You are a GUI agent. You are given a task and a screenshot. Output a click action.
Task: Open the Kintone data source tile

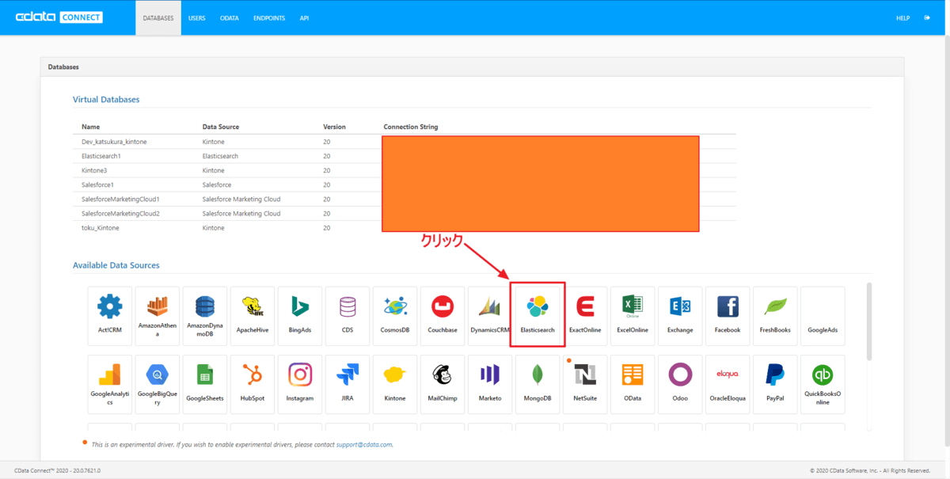(x=395, y=384)
